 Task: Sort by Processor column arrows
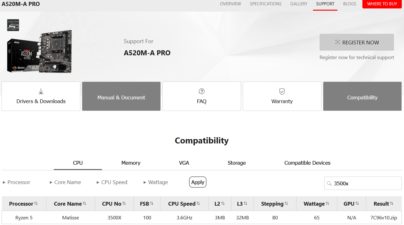[x=36, y=203]
